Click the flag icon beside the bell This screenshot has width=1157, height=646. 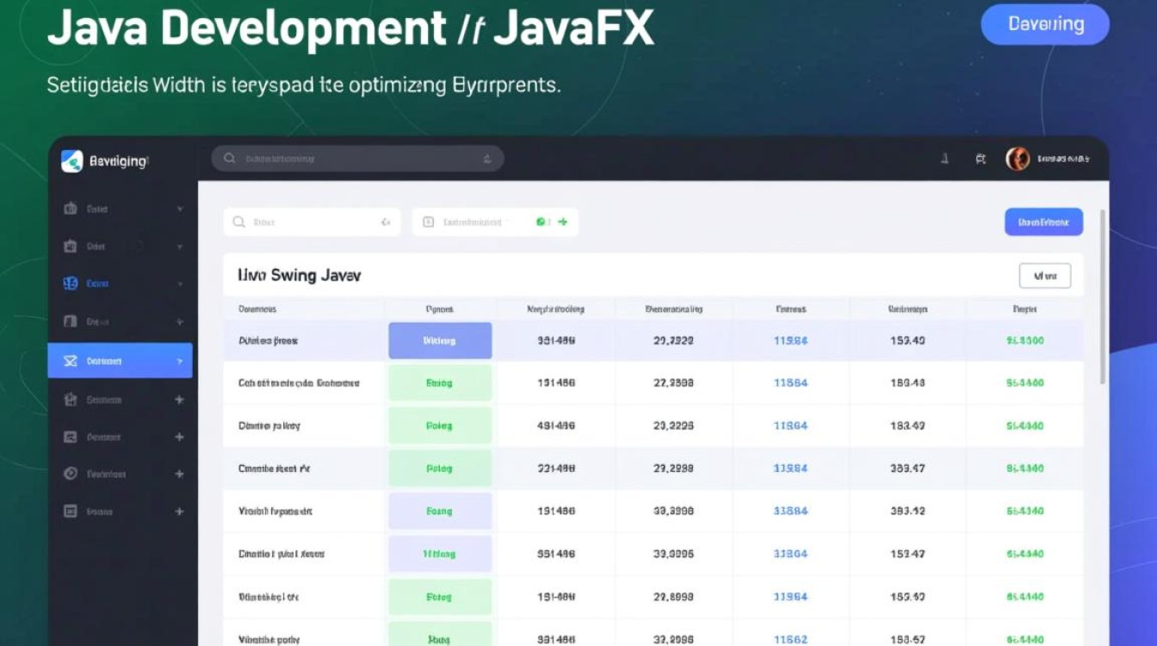pos(981,159)
